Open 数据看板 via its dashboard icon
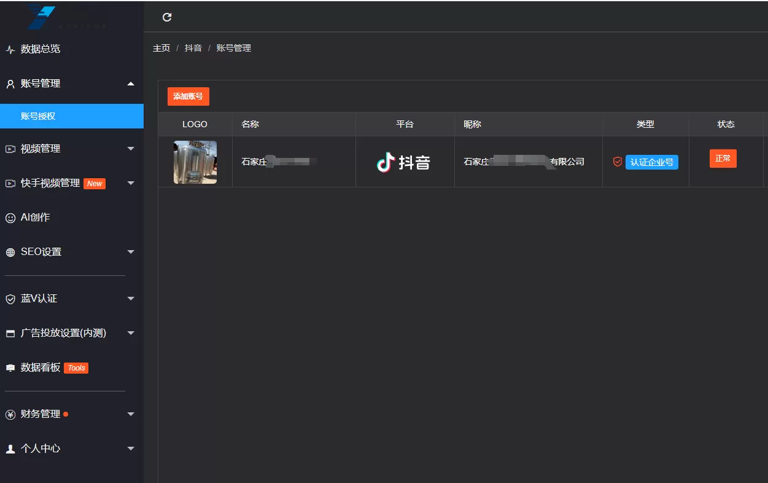Viewport: 768px width, 483px height. coord(10,367)
